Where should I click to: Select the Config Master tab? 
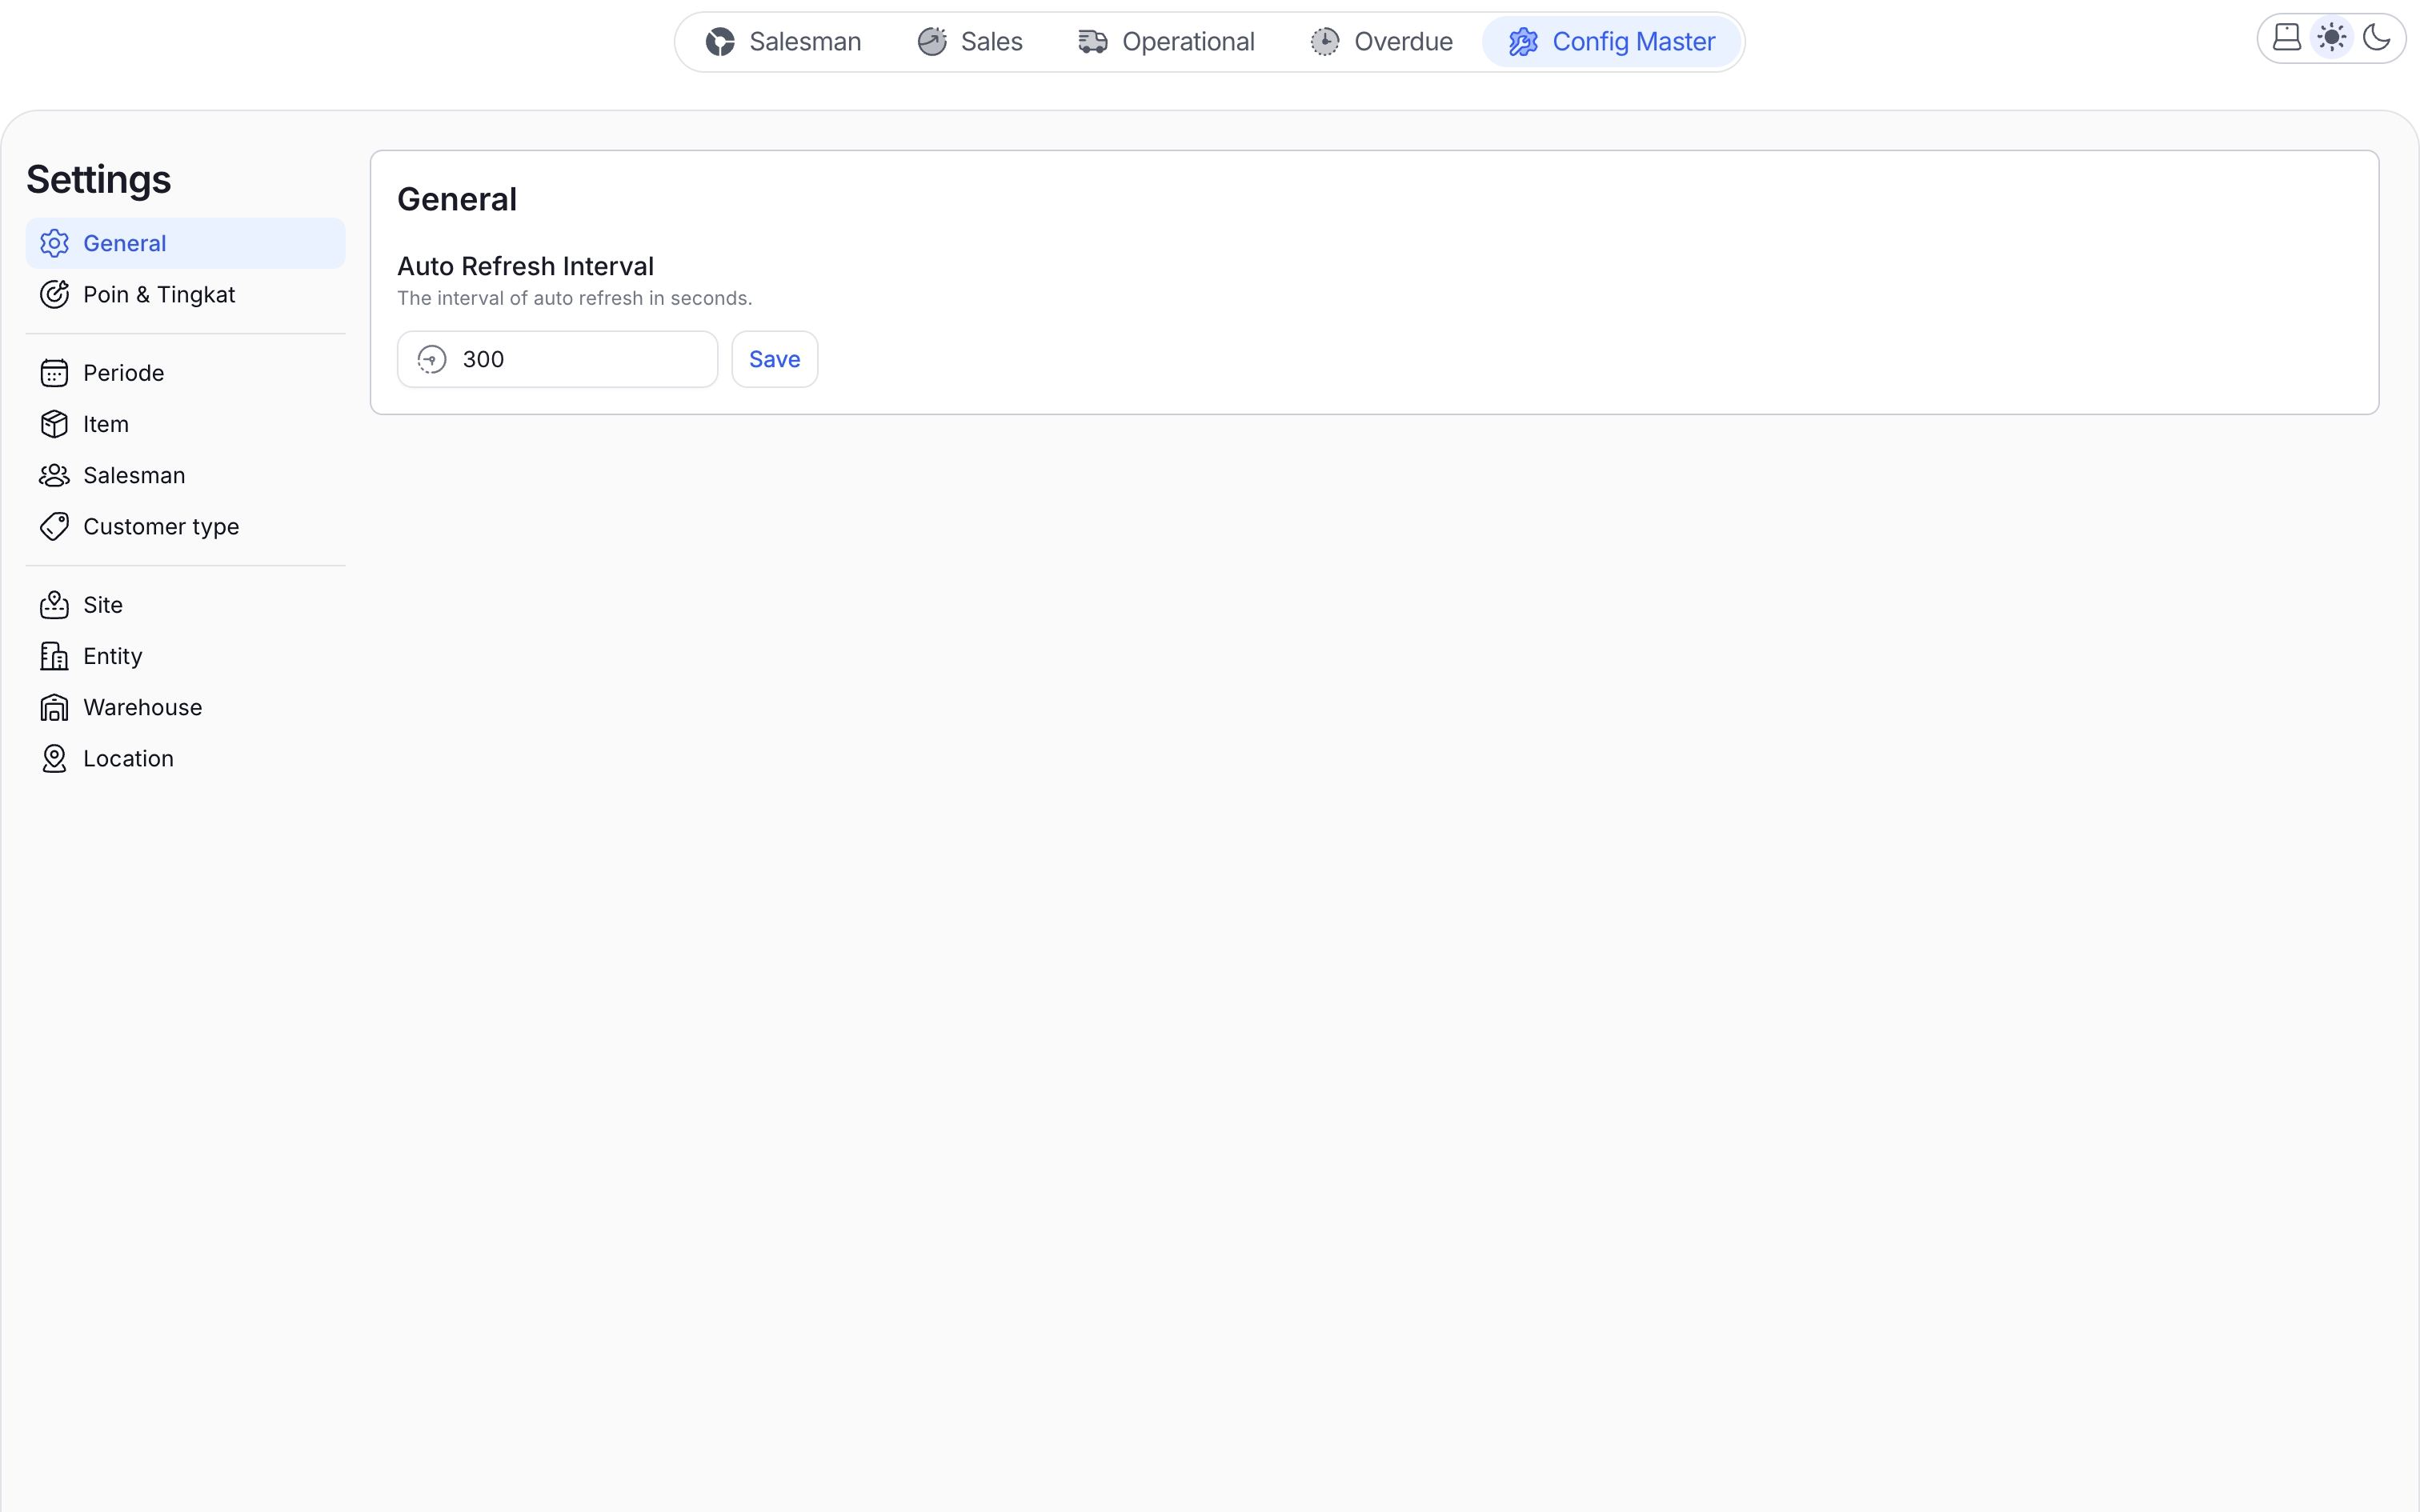click(1612, 42)
